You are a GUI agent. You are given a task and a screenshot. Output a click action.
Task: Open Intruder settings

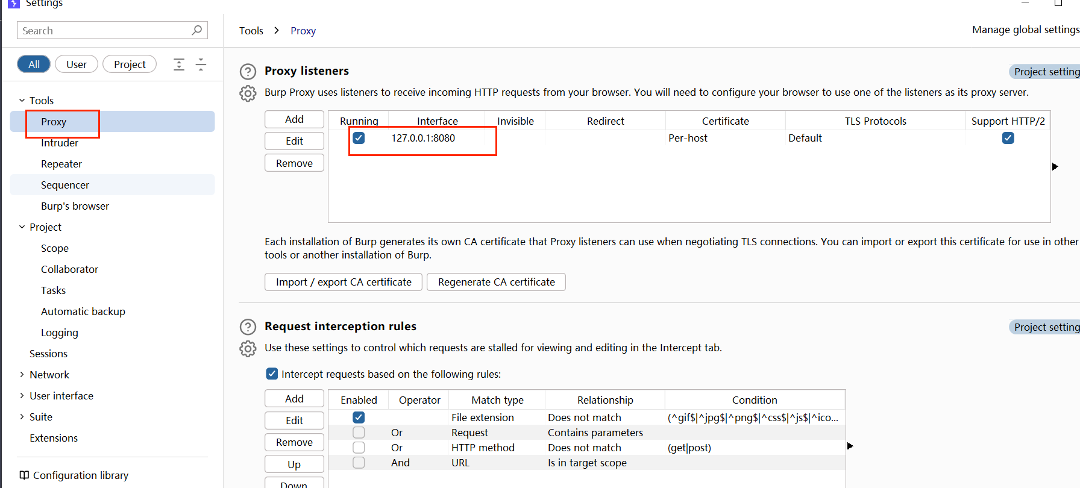pyautogui.click(x=60, y=143)
